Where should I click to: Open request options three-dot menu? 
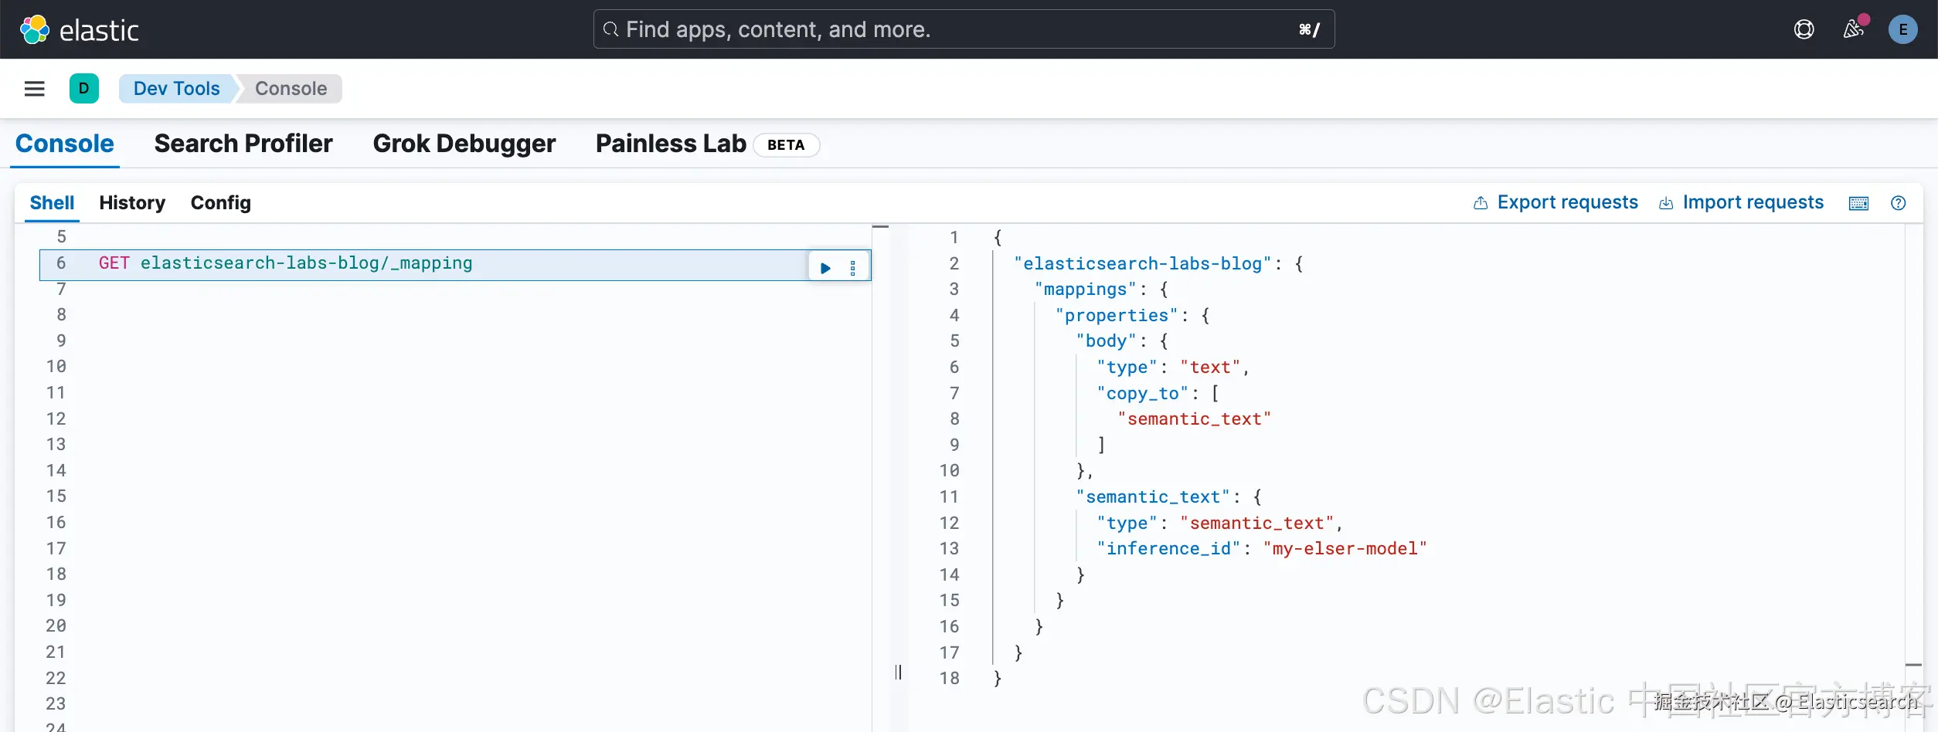point(852,268)
